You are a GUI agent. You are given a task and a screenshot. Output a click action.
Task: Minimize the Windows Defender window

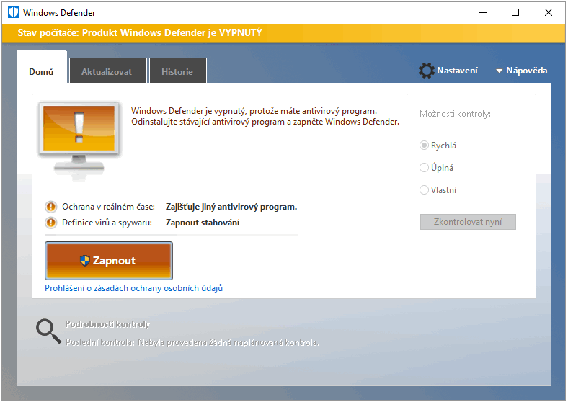tap(483, 13)
